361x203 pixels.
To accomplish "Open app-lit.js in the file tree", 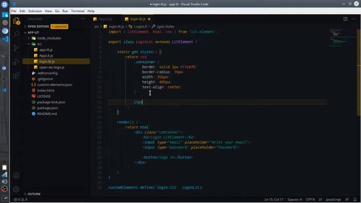I will (x=46, y=50).
